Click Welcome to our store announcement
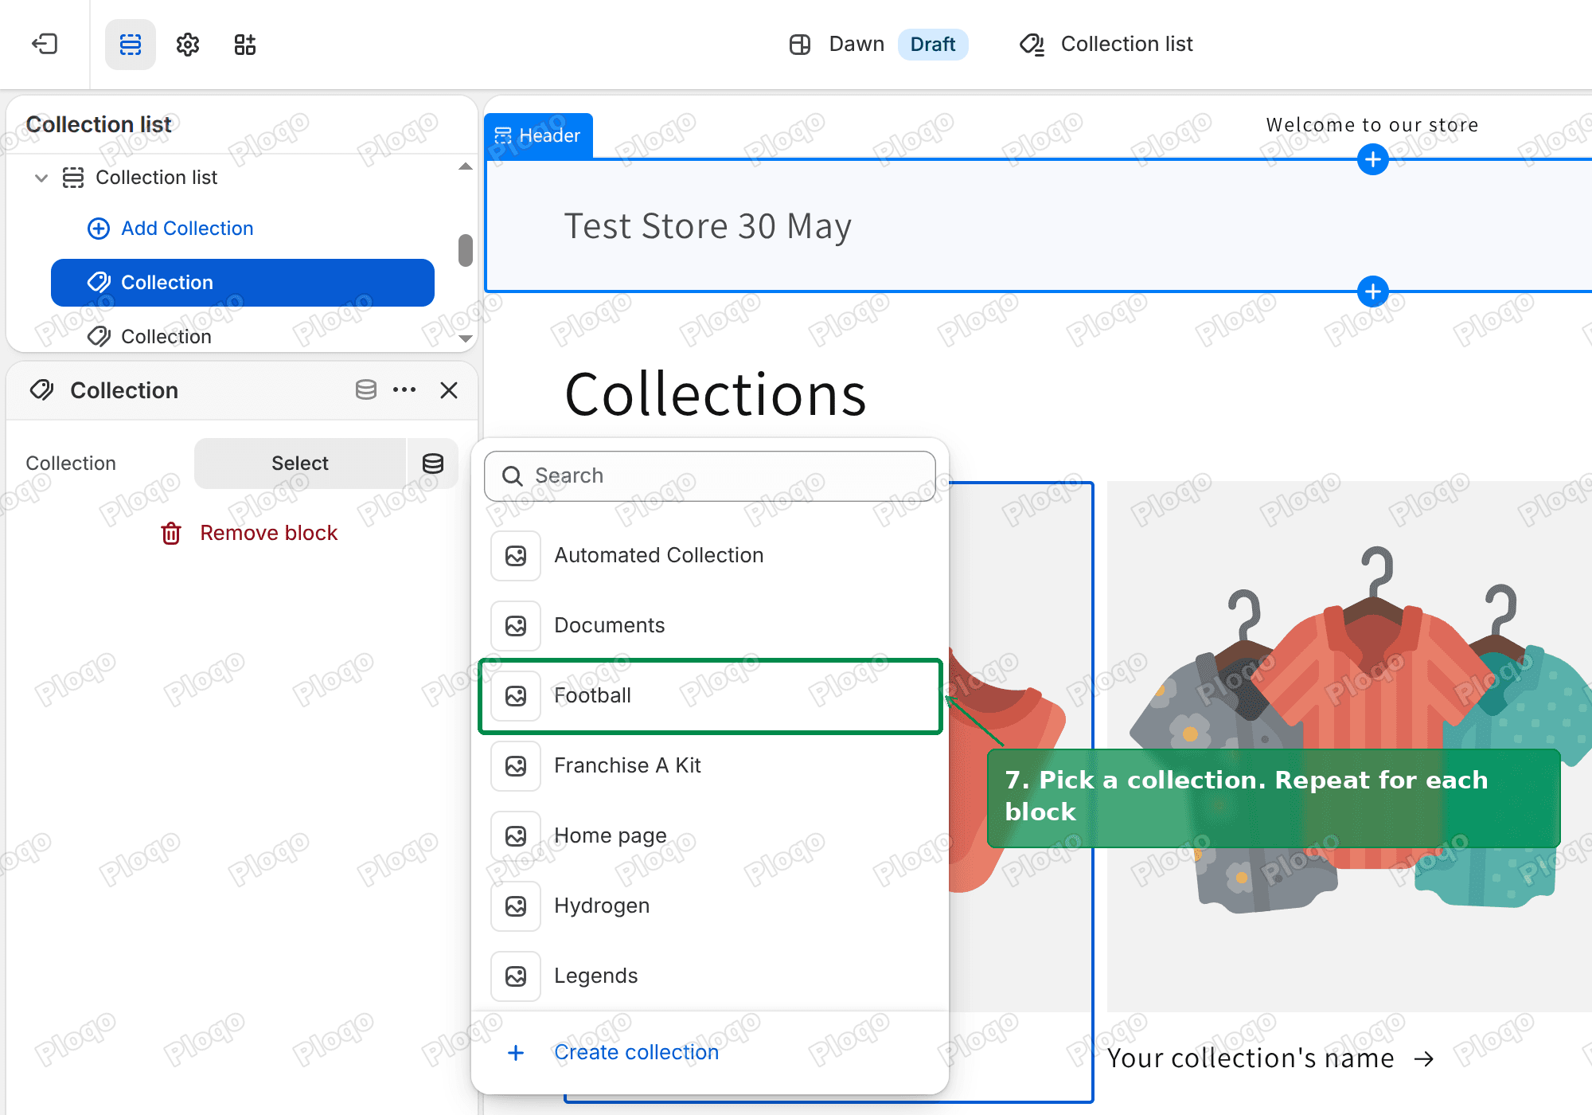The width and height of the screenshot is (1592, 1115). tap(1372, 125)
